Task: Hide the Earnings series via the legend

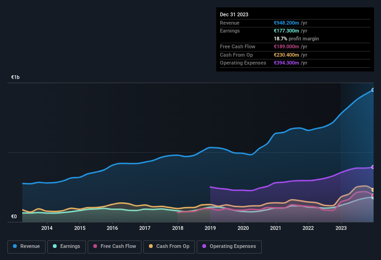Action: point(66,247)
